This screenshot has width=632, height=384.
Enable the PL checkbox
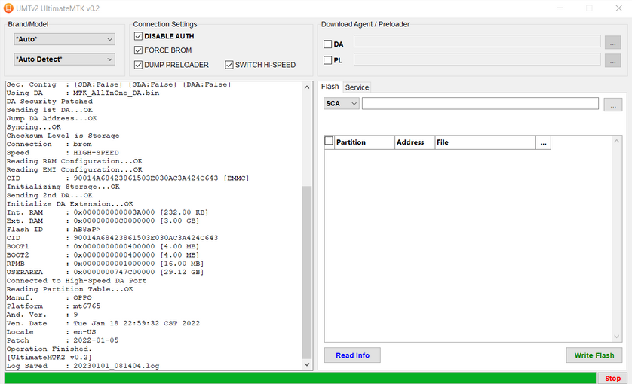(327, 60)
